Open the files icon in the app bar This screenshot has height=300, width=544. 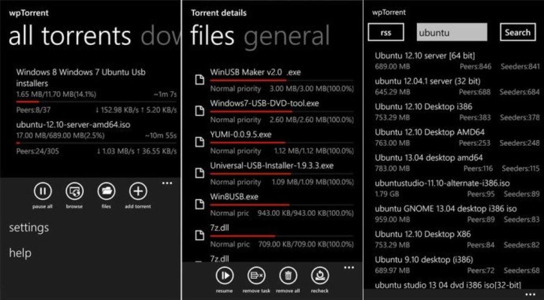coord(106,191)
